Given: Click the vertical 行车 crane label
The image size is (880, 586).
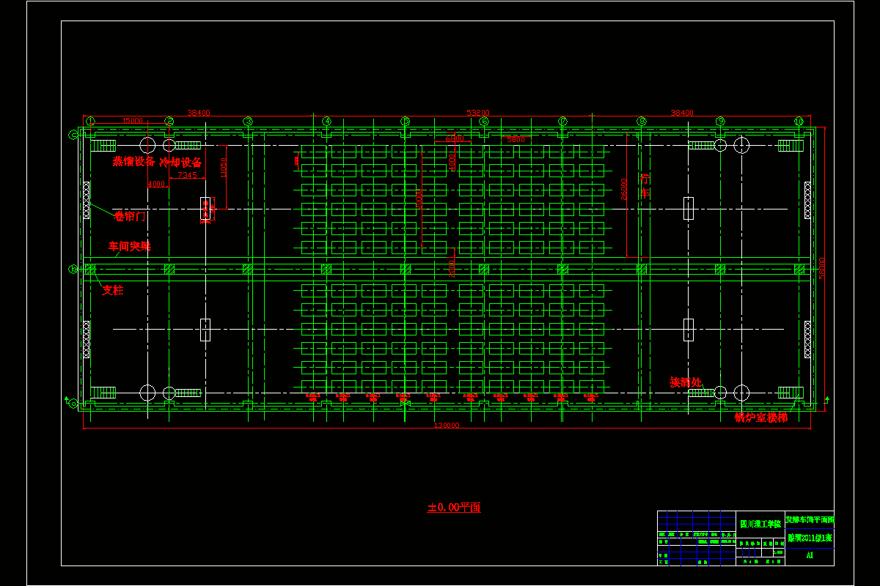Looking at the screenshot, I should tap(646, 185).
